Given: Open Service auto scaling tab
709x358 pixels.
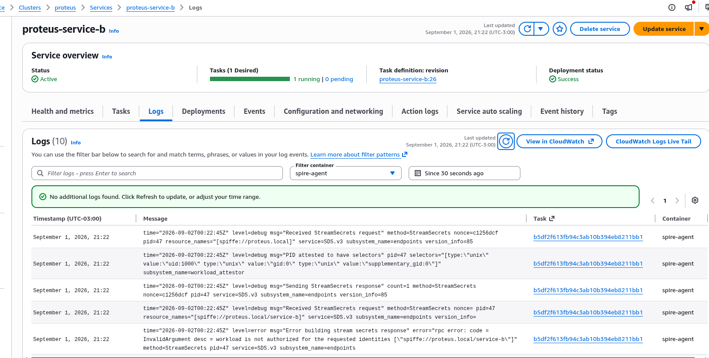Looking at the screenshot, I should (489, 111).
